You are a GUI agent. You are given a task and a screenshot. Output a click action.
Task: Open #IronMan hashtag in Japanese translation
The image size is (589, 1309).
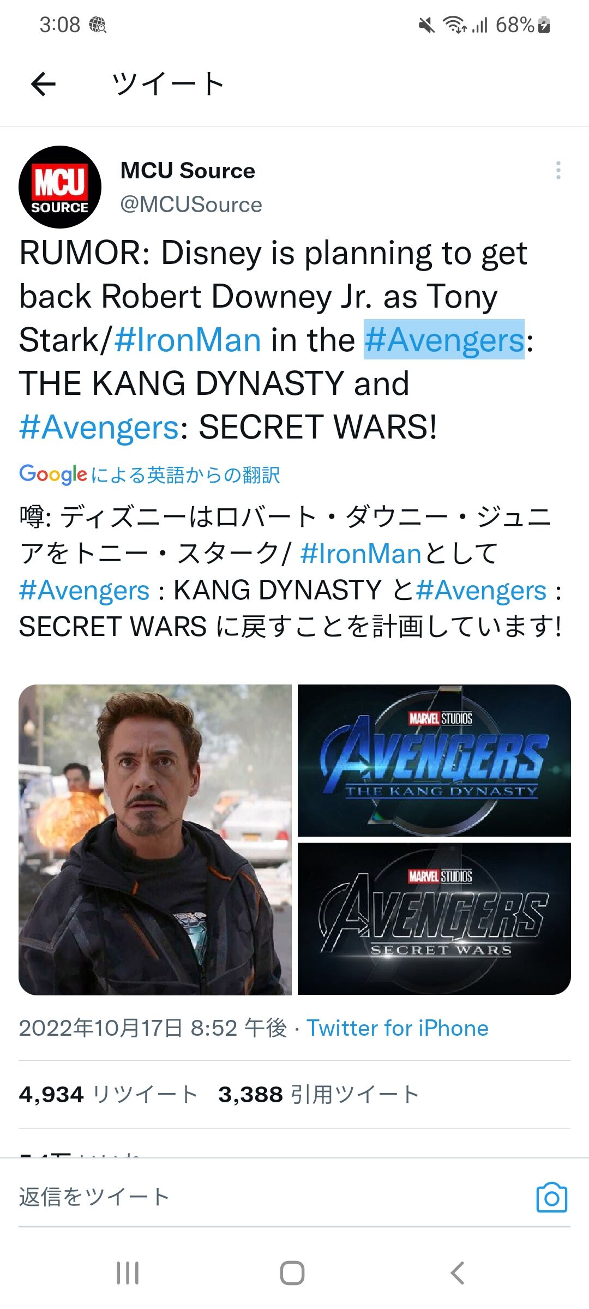coord(360,554)
